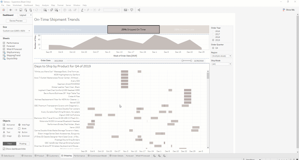Click the Redo forward arrow
The height and width of the screenshot is (160, 299).
[x=16, y=10]
